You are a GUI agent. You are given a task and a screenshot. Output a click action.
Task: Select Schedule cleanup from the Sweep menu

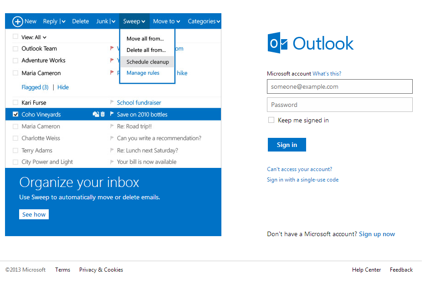(147, 61)
